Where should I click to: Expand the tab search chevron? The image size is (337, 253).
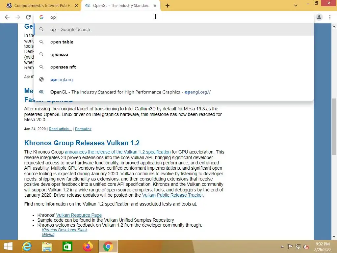[296, 6]
